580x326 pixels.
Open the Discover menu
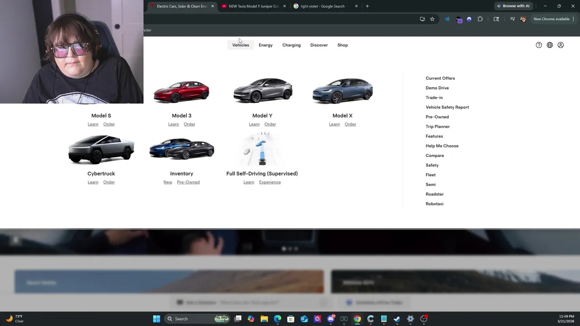[319, 45]
